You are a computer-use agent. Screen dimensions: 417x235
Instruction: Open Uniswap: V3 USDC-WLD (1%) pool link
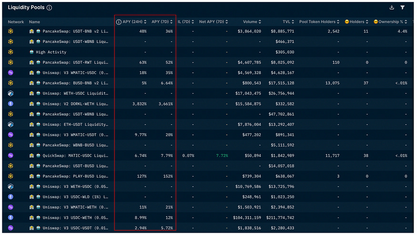tap(75, 197)
